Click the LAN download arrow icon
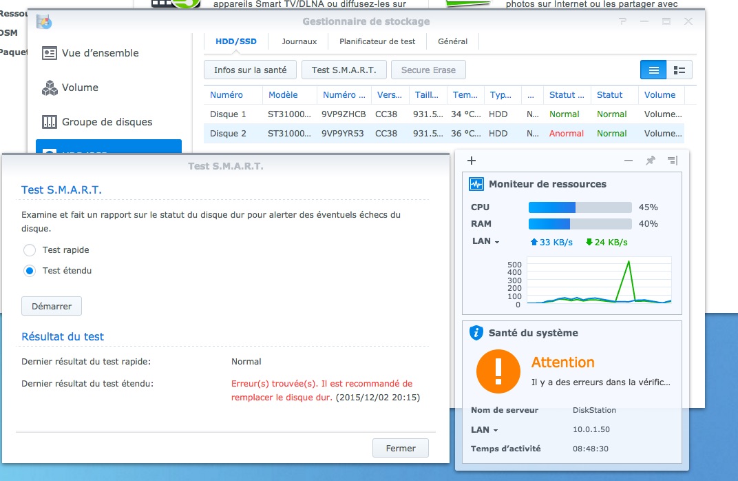 tap(589, 242)
